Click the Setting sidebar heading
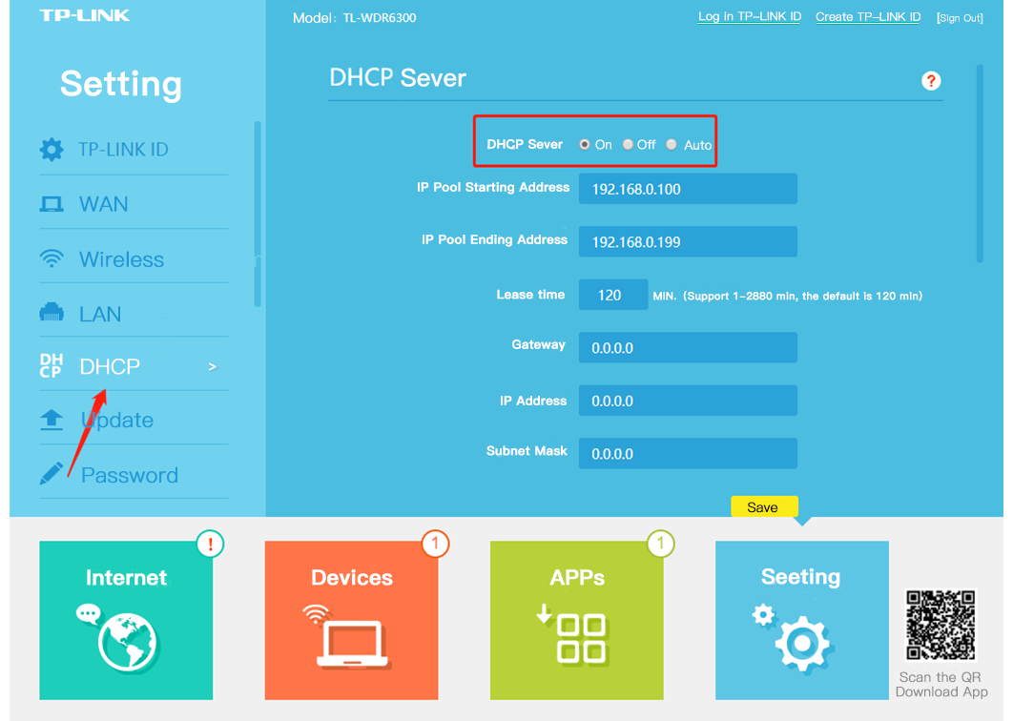The width and height of the screenshot is (1013, 721). (x=121, y=84)
